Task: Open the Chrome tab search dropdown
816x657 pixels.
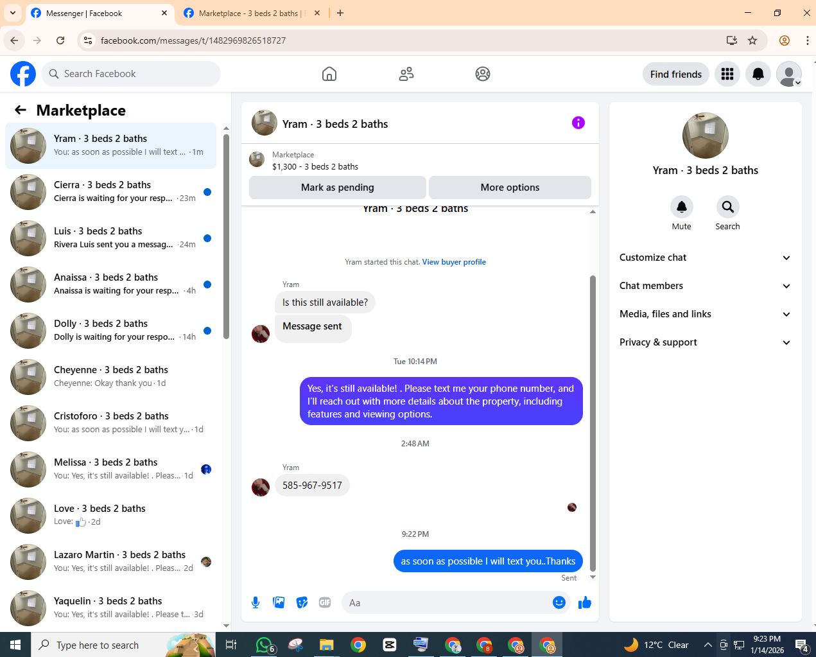Action: click(x=12, y=13)
